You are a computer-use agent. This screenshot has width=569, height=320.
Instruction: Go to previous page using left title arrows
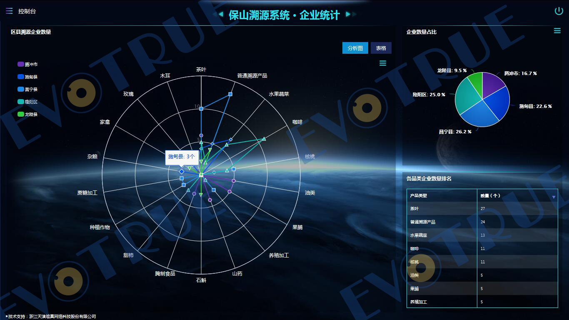pos(218,14)
